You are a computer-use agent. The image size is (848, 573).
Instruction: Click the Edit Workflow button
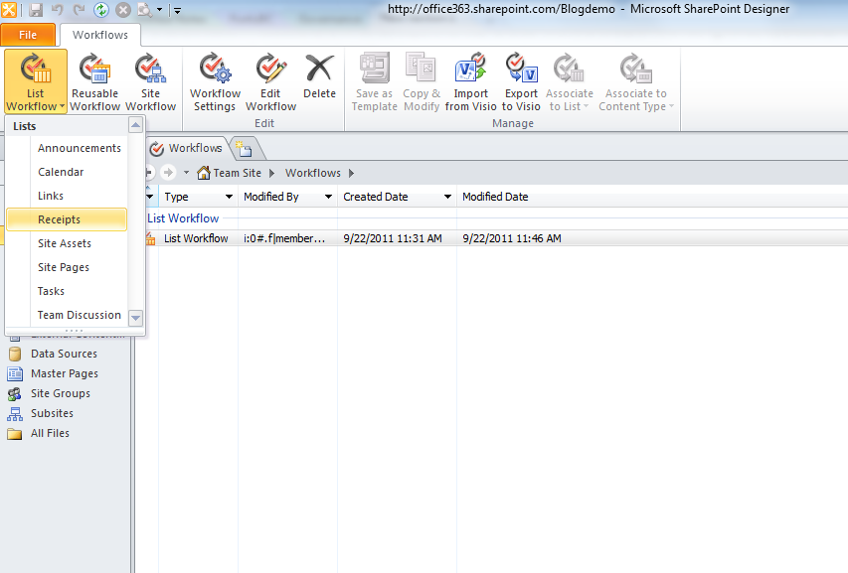(x=271, y=81)
